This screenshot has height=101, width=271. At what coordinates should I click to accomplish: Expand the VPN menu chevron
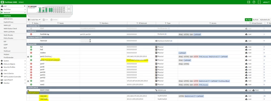[x=25, y=70]
